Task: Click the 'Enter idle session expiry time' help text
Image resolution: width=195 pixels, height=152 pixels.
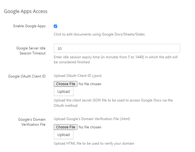Action: 116,59
